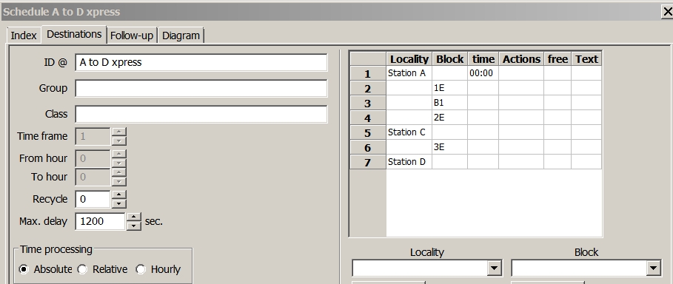Open the Block dropdown list
This screenshot has height=284, width=673.
pos(653,268)
